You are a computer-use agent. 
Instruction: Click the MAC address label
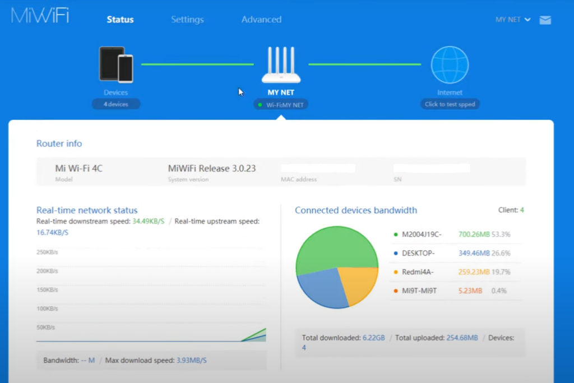(x=299, y=179)
